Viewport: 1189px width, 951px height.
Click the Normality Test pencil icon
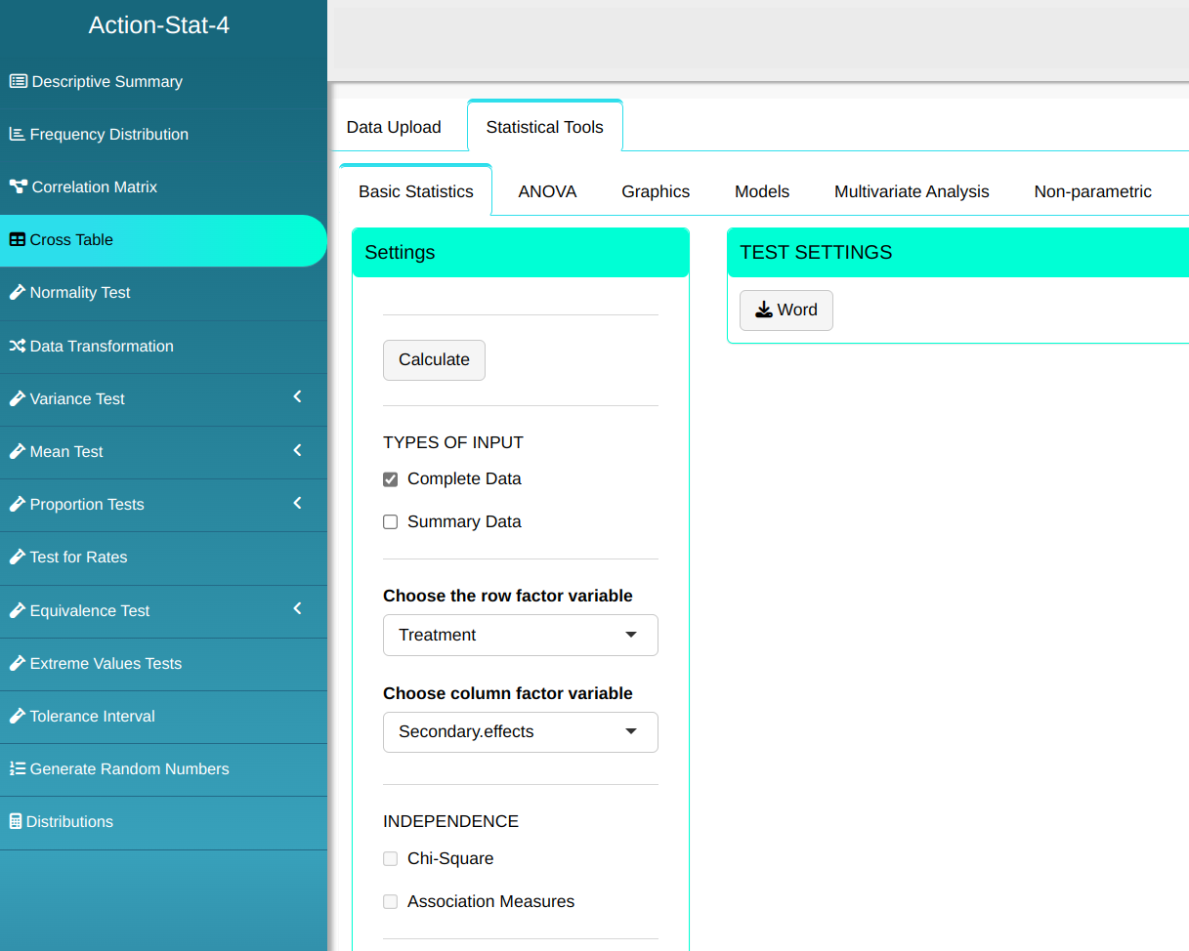[x=17, y=293]
